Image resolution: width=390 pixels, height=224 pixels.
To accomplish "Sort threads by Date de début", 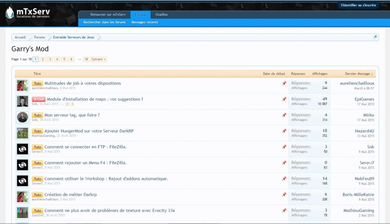I will click(x=274, y=74).
